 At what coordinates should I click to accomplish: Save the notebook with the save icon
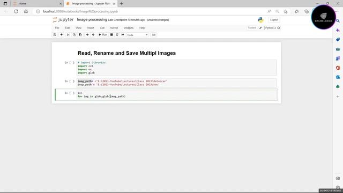(x=55, y=35)
